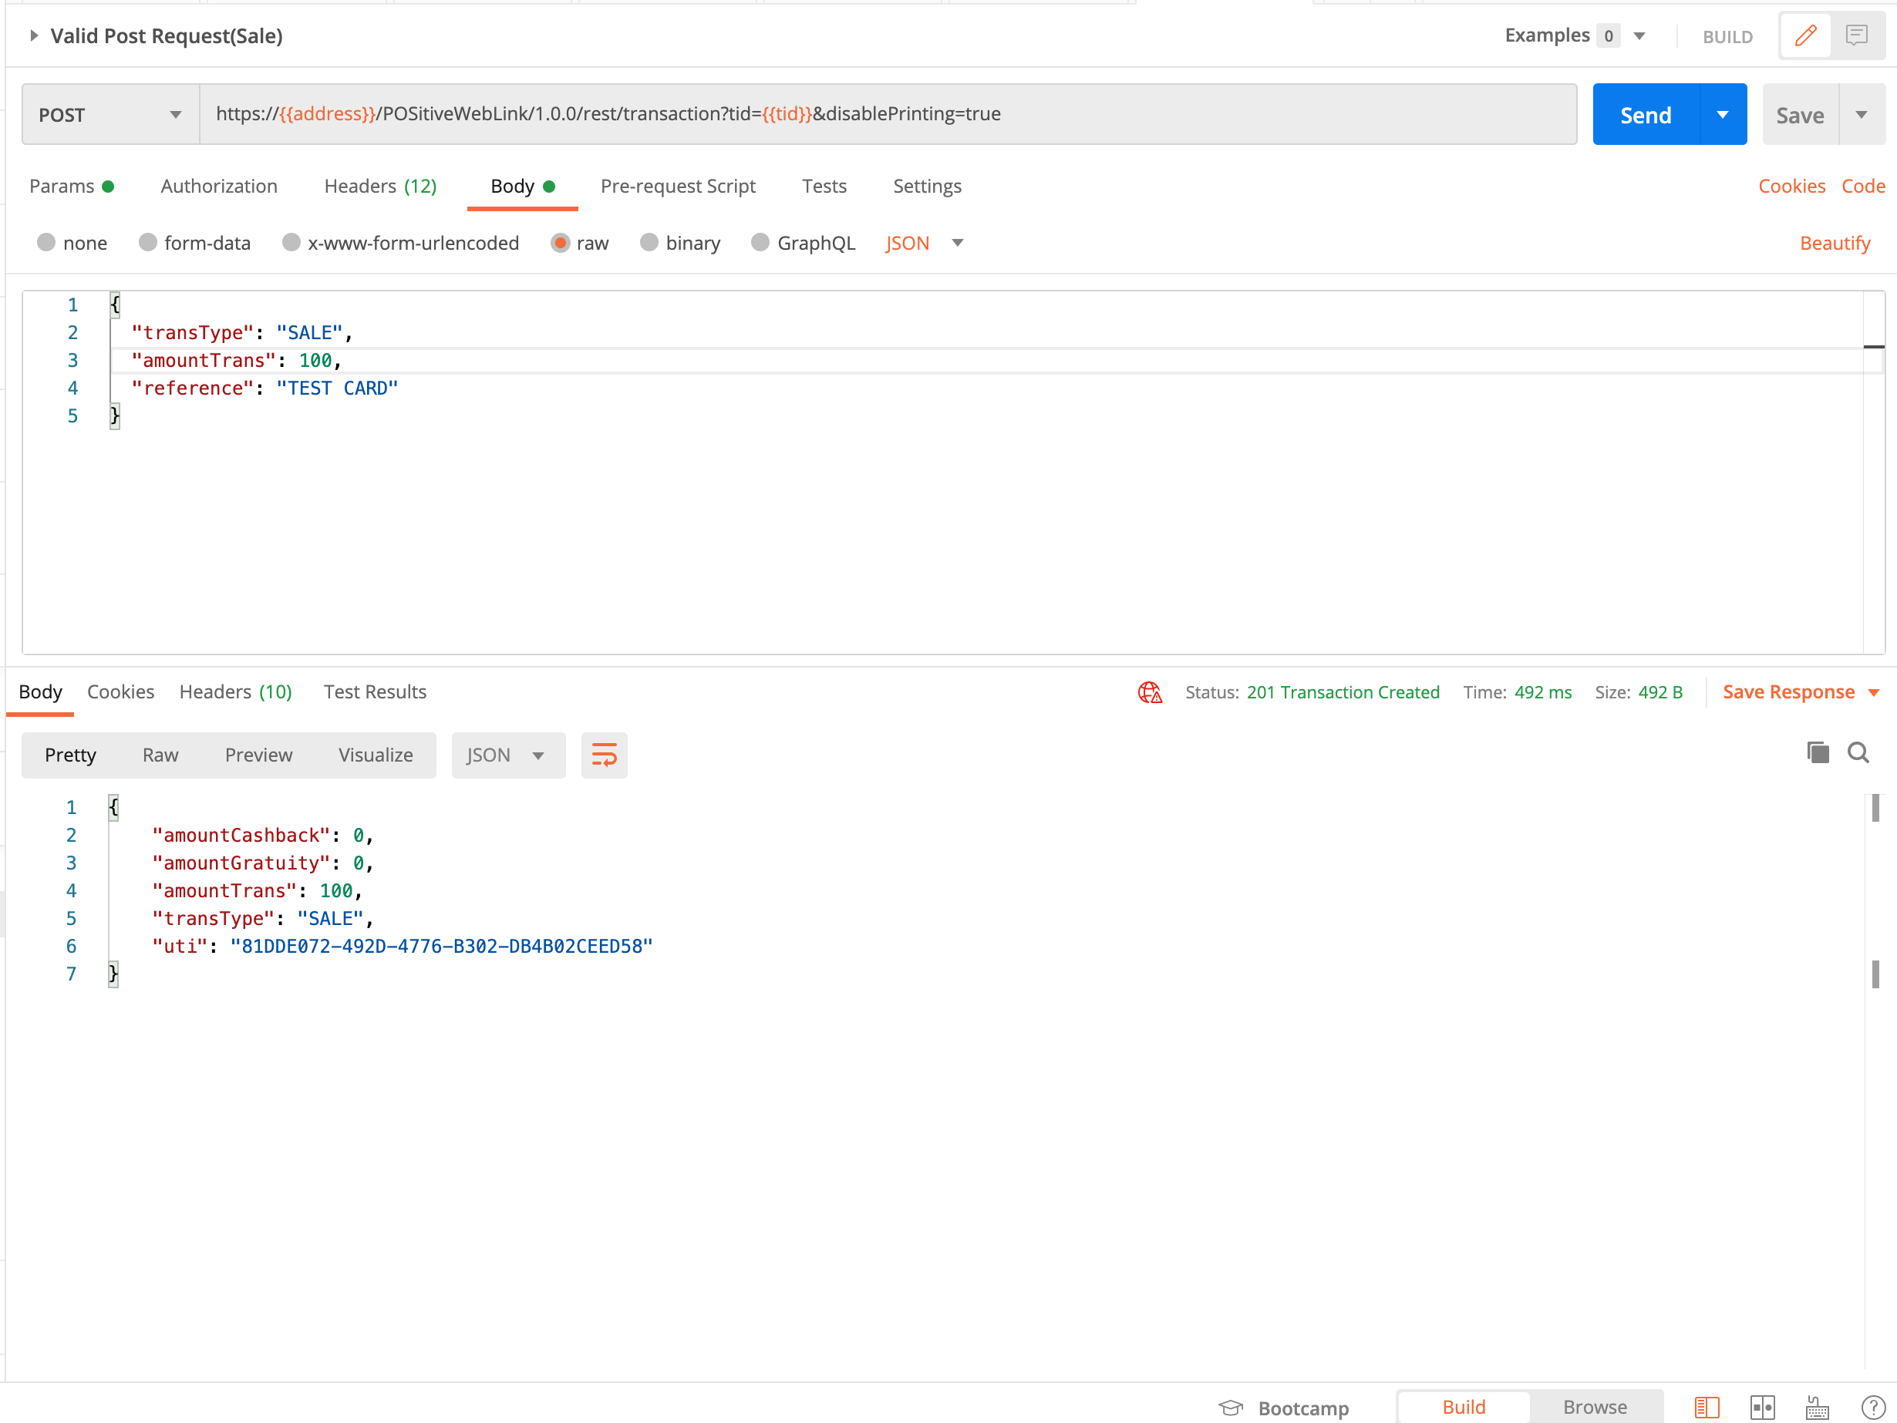This screenshot has height=1423, width=1897.
Task: Open the help question mark icon
Action: [1872, 1407]
